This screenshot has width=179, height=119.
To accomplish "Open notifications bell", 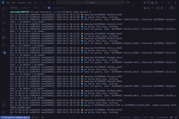I will pyautogui.click(x=176, y=117).
